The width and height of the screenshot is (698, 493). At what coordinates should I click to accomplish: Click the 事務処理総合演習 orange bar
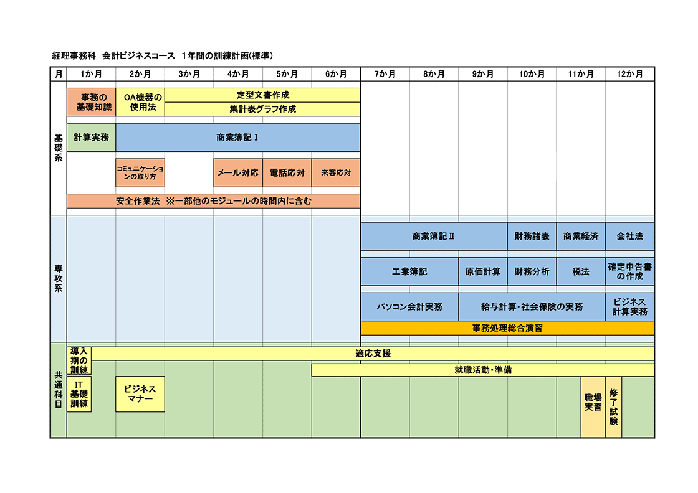(x=507, y=328)
